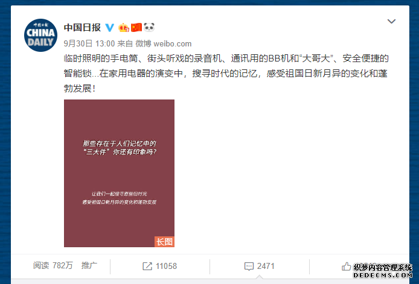The height and width of the screenshot is (284, 419).
Task: Click the 阅读 782万 read count
Action: 53,265
